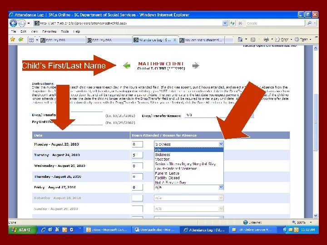Click the Quick Tabs grid icon

click(31, 40)
